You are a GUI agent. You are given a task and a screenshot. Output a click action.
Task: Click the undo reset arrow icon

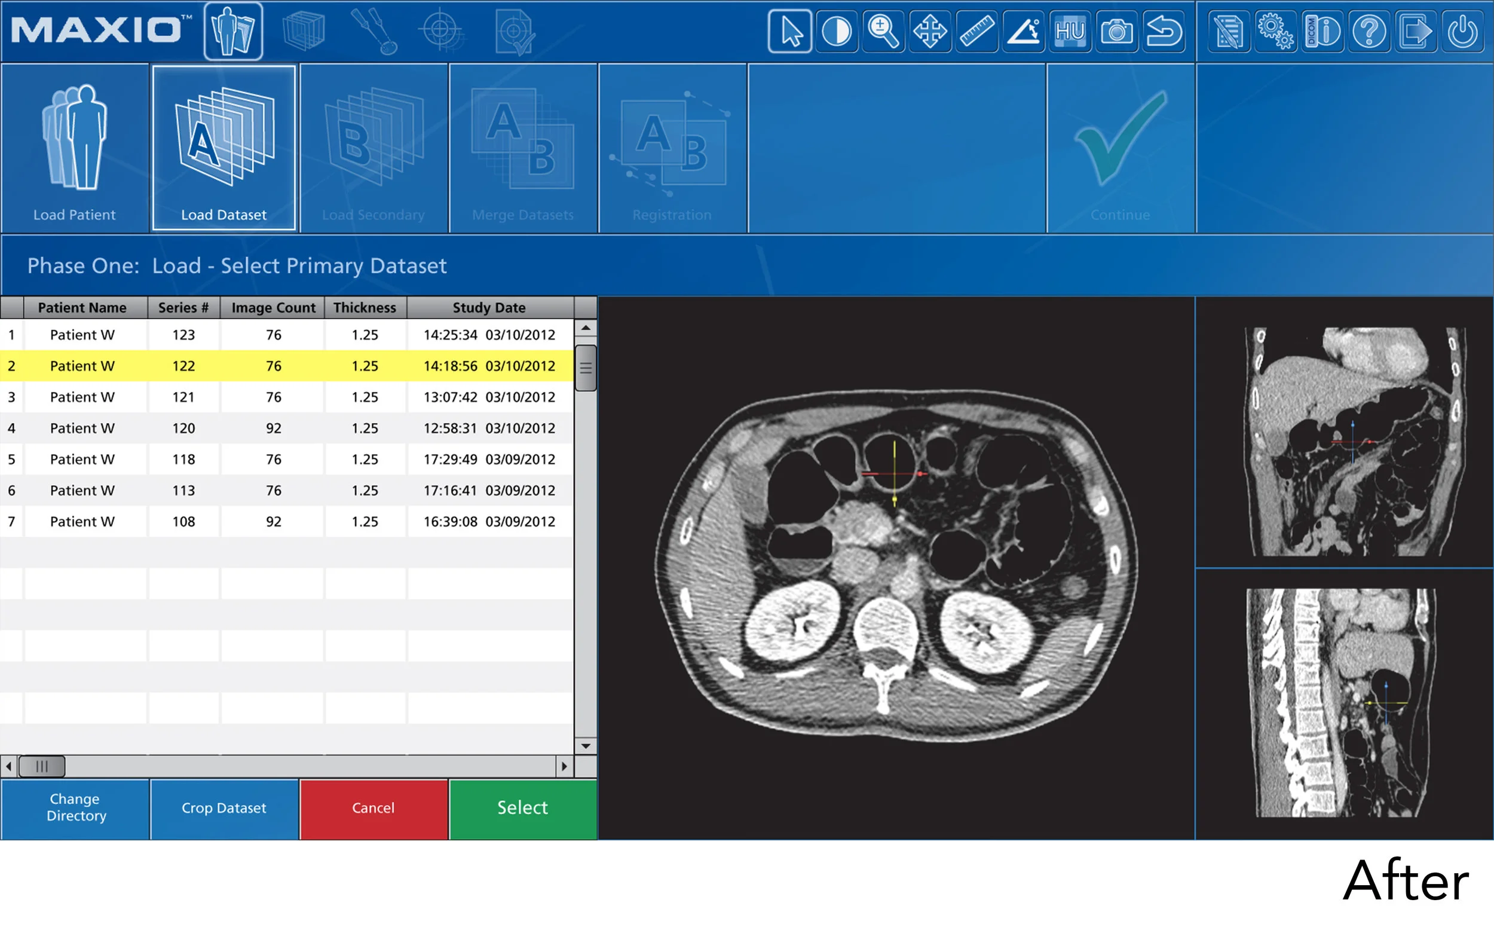(1164, 30)
